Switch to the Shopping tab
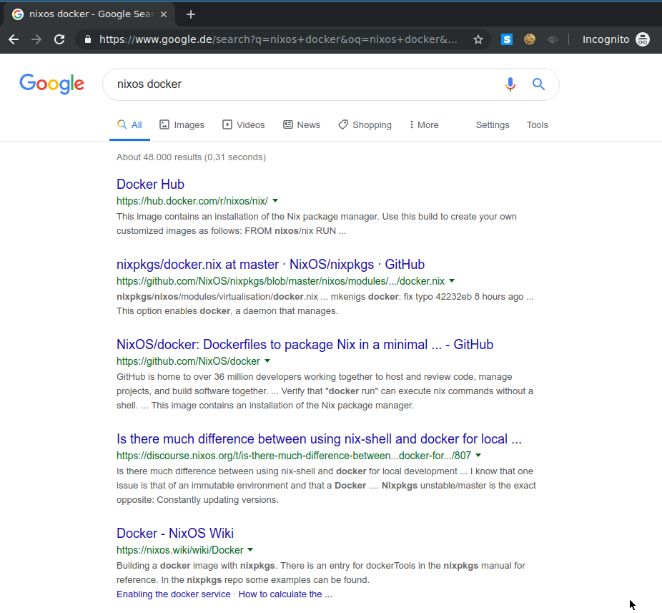 pos(365,124)
